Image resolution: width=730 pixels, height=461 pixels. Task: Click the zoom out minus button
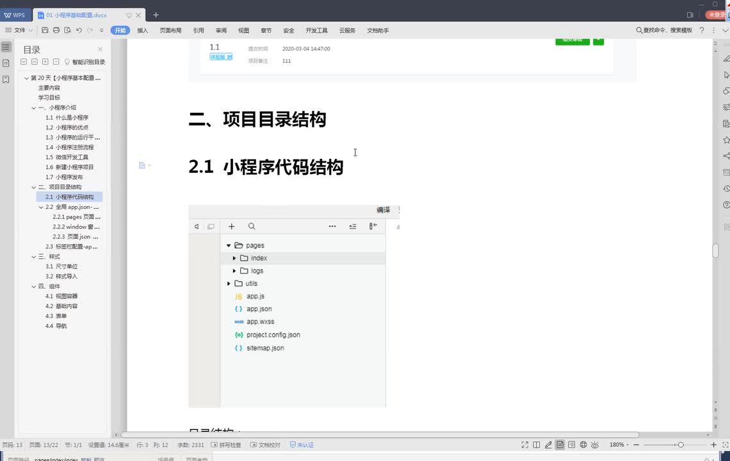636,445
